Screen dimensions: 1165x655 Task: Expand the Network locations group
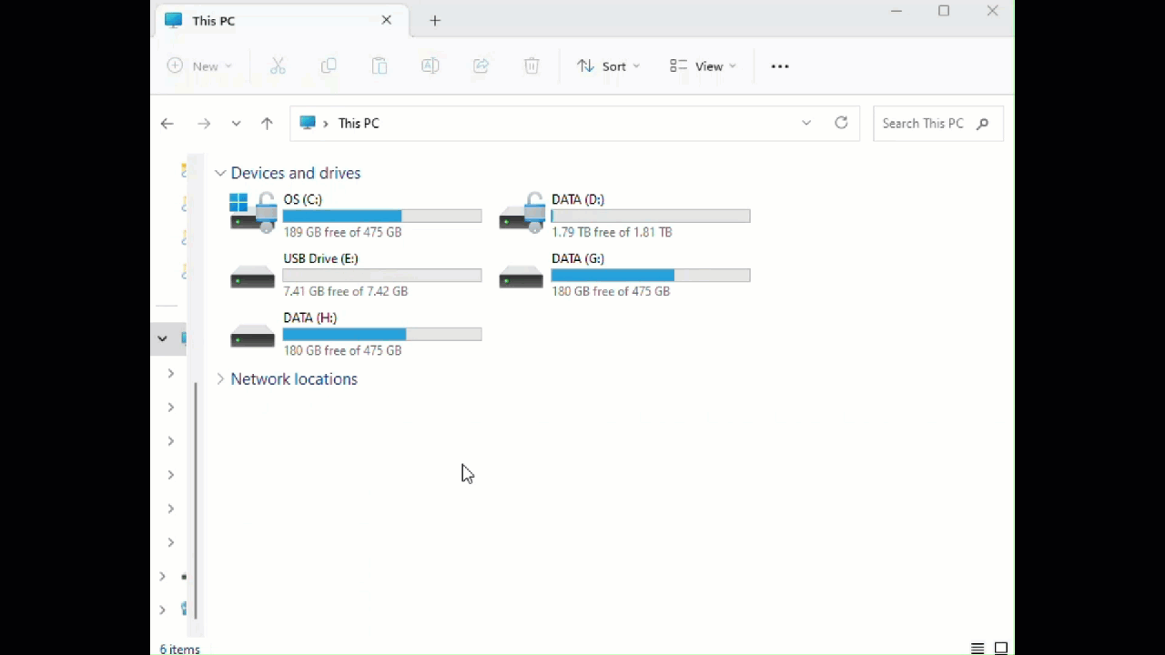(220, 379)
